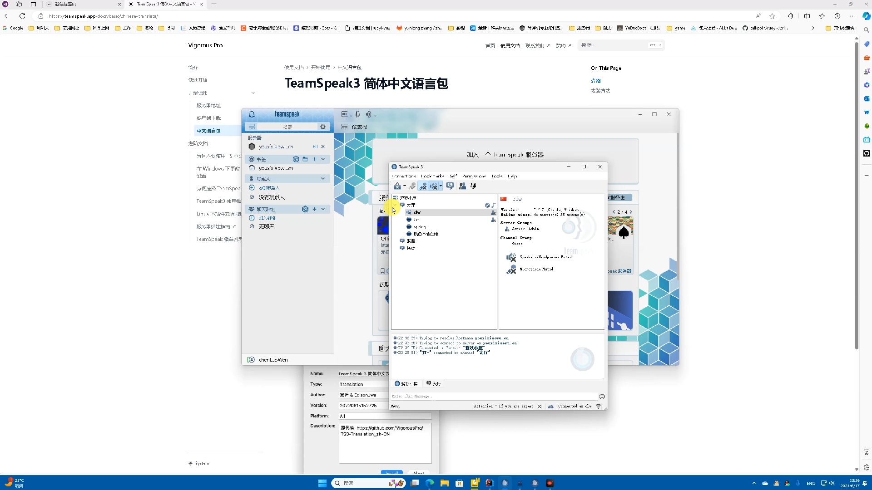Click the Windows Start button
Image resolution: width=872 pixels, height=490 pixels.
[322, 483]
